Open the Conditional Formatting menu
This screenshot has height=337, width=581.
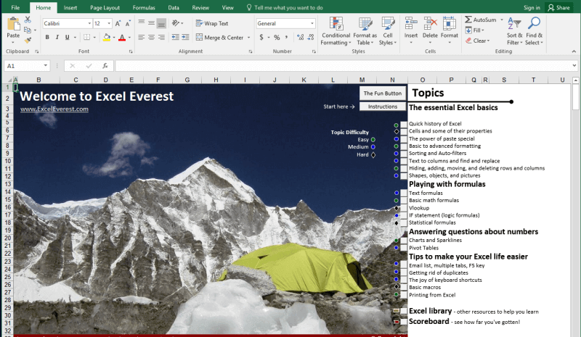tap(336, 31)
